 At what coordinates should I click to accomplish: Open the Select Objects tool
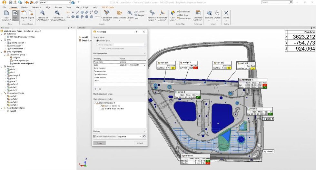coord(217,15)
